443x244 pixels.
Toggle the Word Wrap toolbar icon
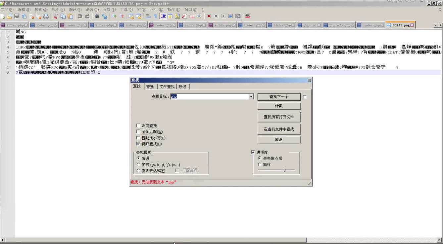148,16
